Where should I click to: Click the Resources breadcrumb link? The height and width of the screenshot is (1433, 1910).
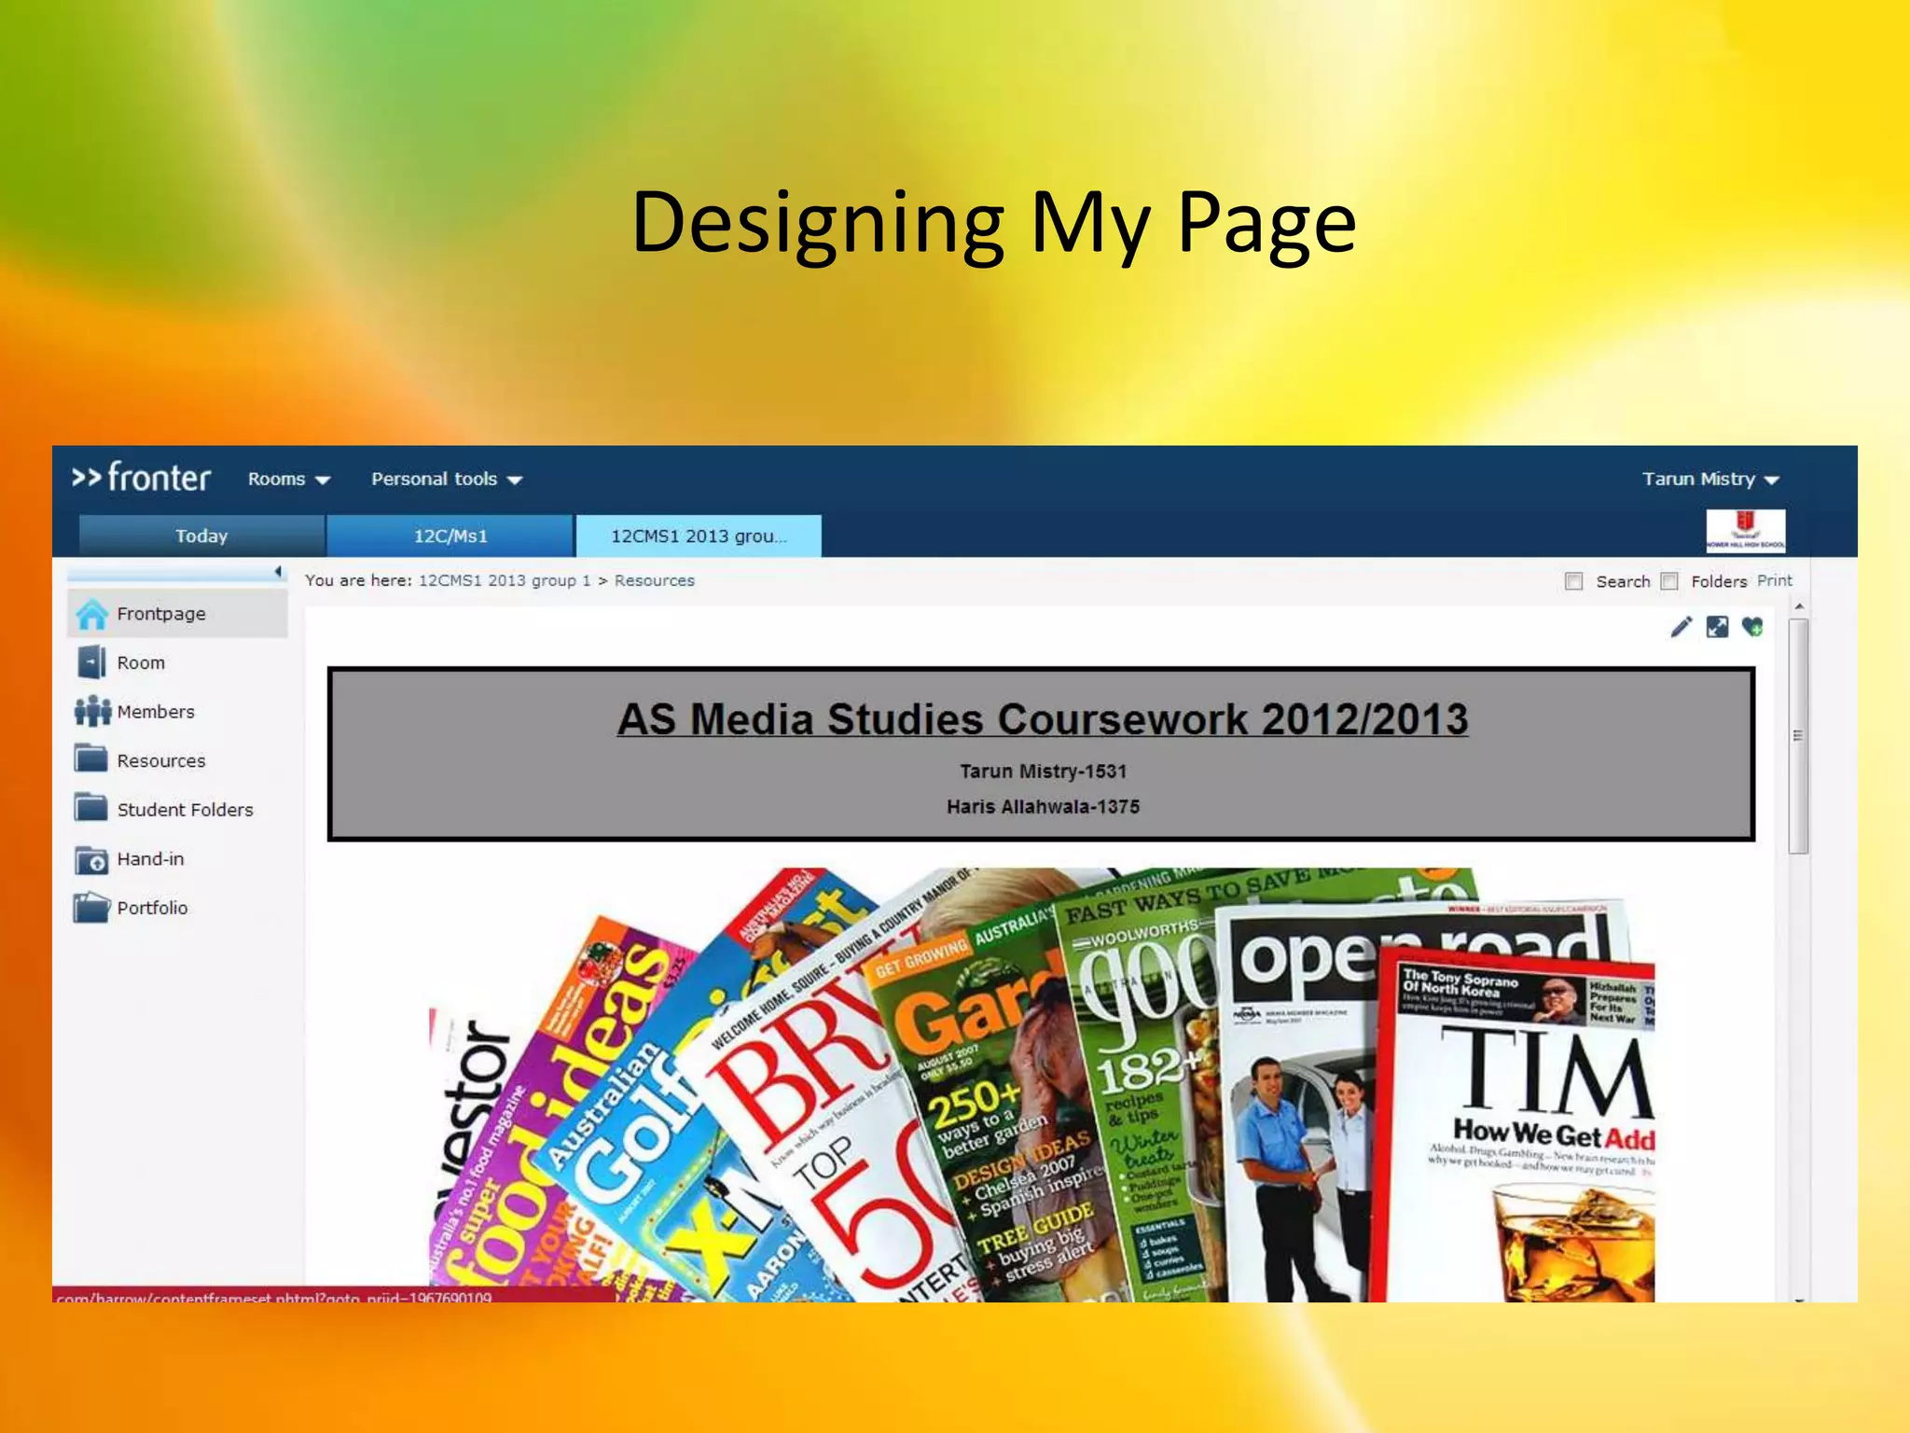(x=655, y=580)
